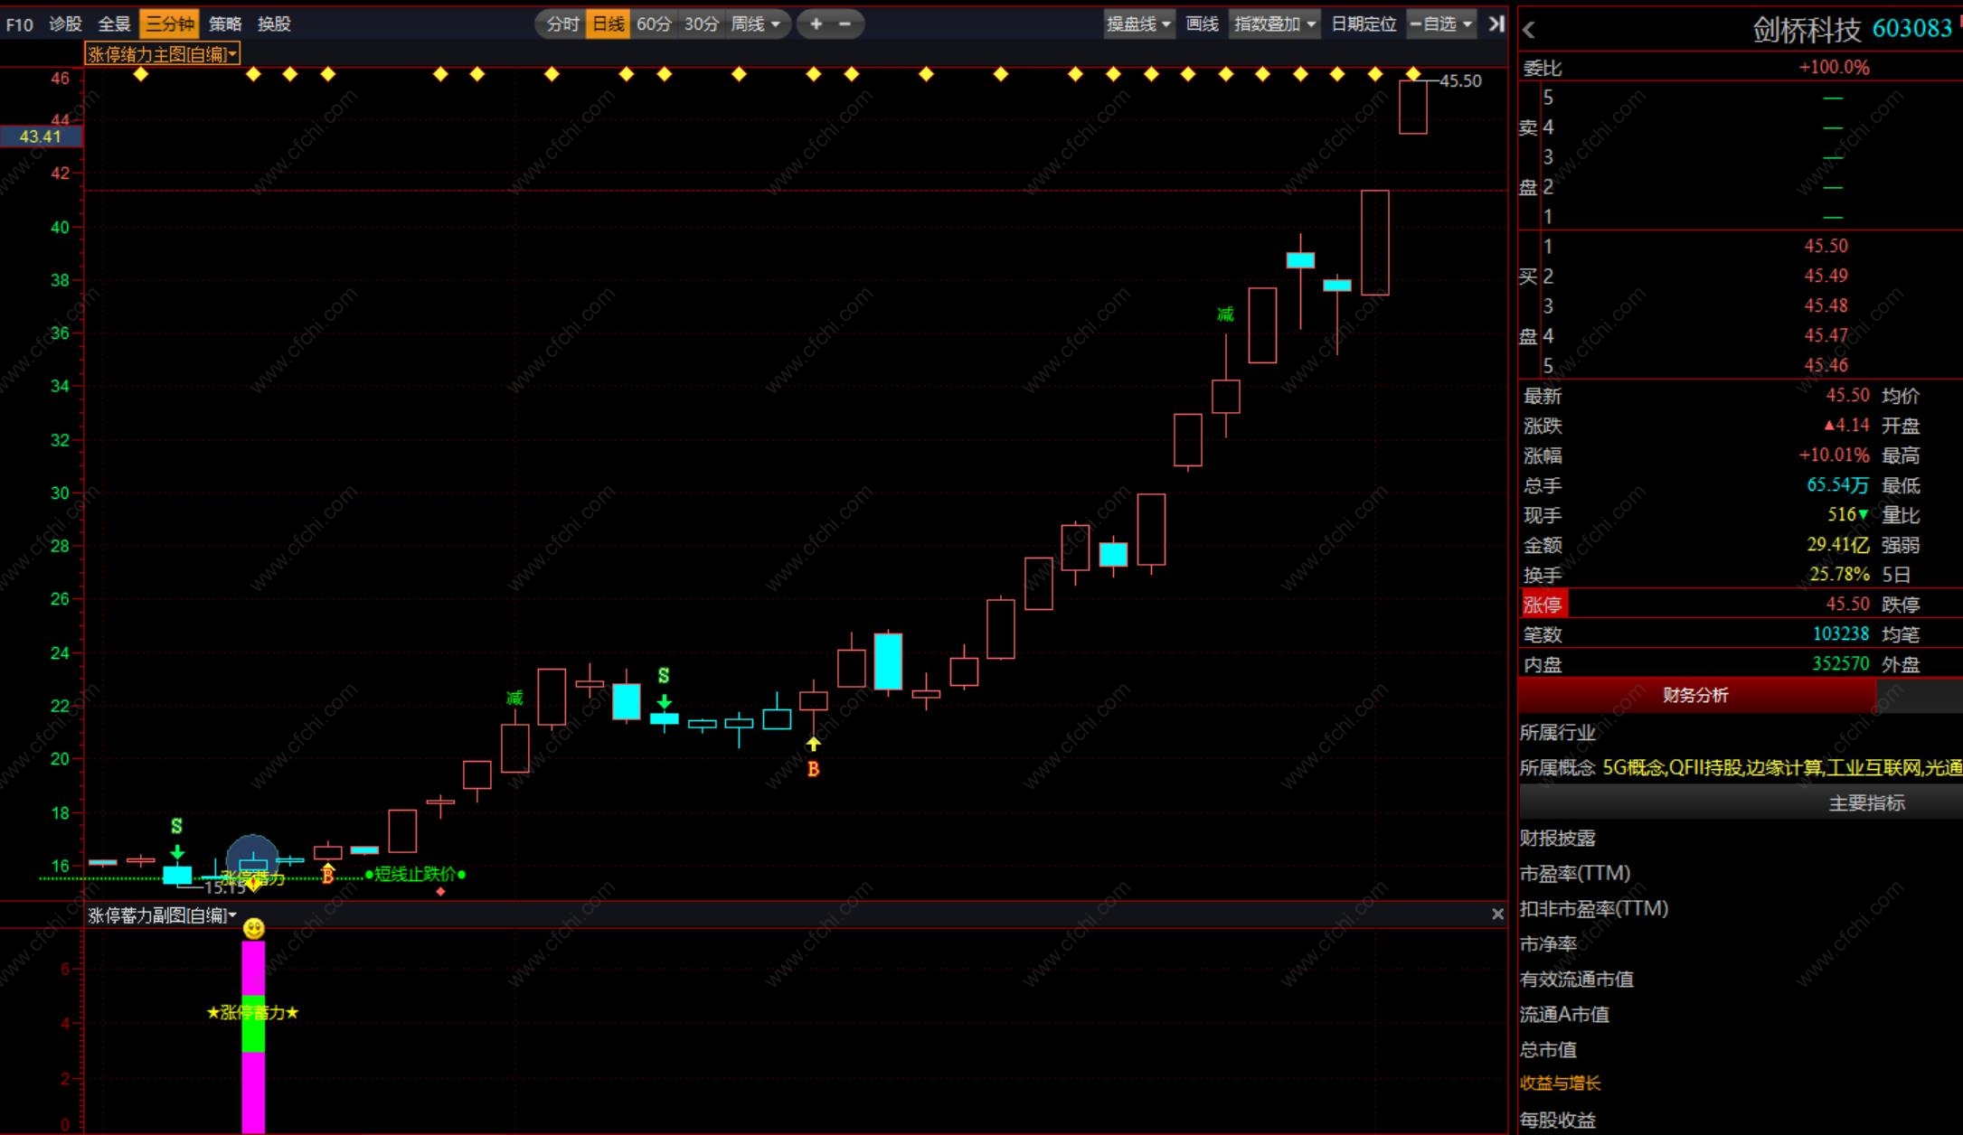This screenshot has width=1963, height=1135.
Task: Click the zoom out minus button
Action: pos(845,24)
